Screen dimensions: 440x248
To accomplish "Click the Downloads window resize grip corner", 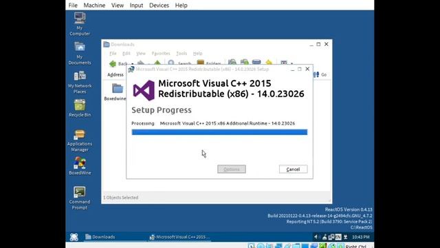I will pyautogui.click(x=329, y=200).
